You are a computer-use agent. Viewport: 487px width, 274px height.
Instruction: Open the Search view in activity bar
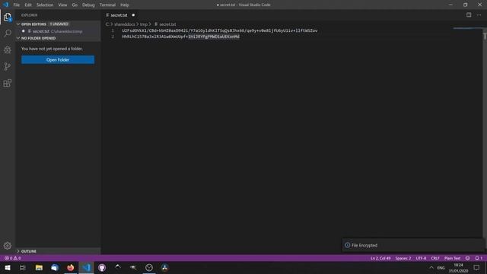tap(8, 33)
